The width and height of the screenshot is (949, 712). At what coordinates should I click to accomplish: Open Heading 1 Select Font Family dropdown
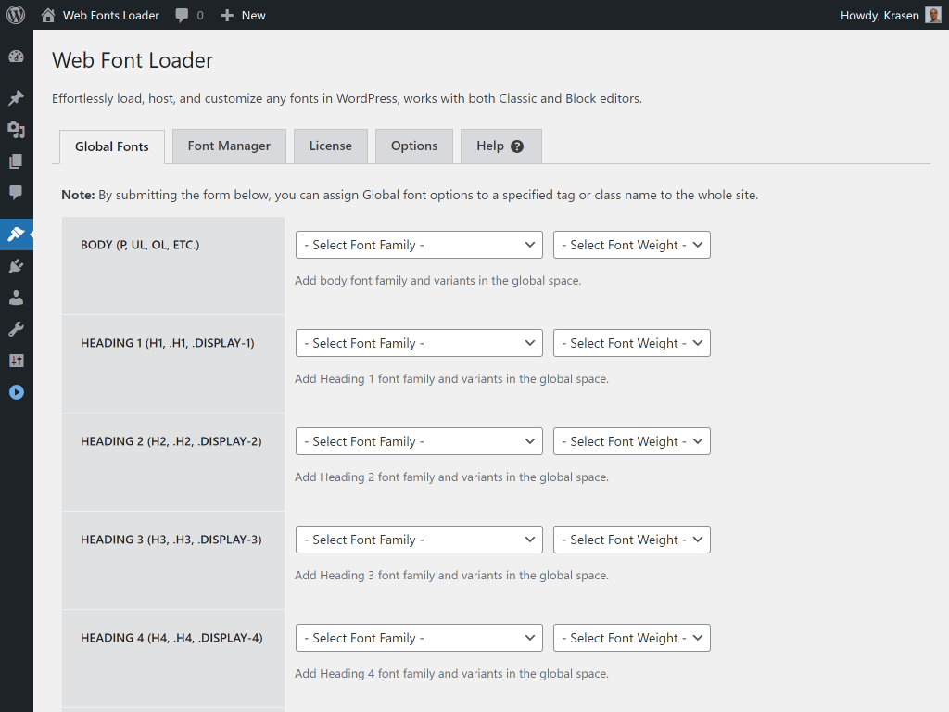tap(419, 343)
